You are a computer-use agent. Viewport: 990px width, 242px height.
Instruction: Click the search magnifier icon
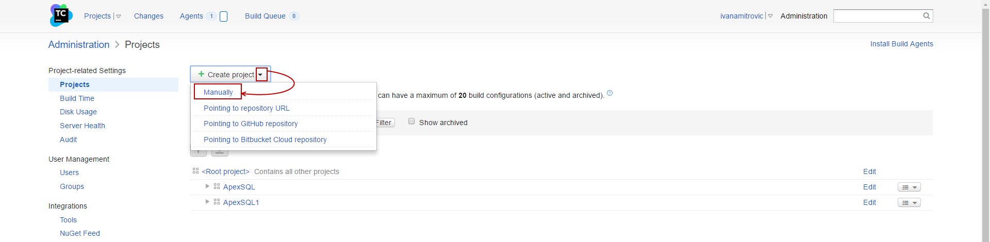click(926, 16)
